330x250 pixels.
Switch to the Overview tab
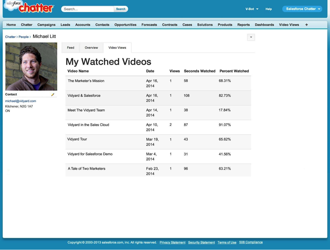(x=91, y=48)
